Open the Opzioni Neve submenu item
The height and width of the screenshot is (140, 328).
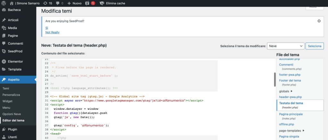pos(12,114)
